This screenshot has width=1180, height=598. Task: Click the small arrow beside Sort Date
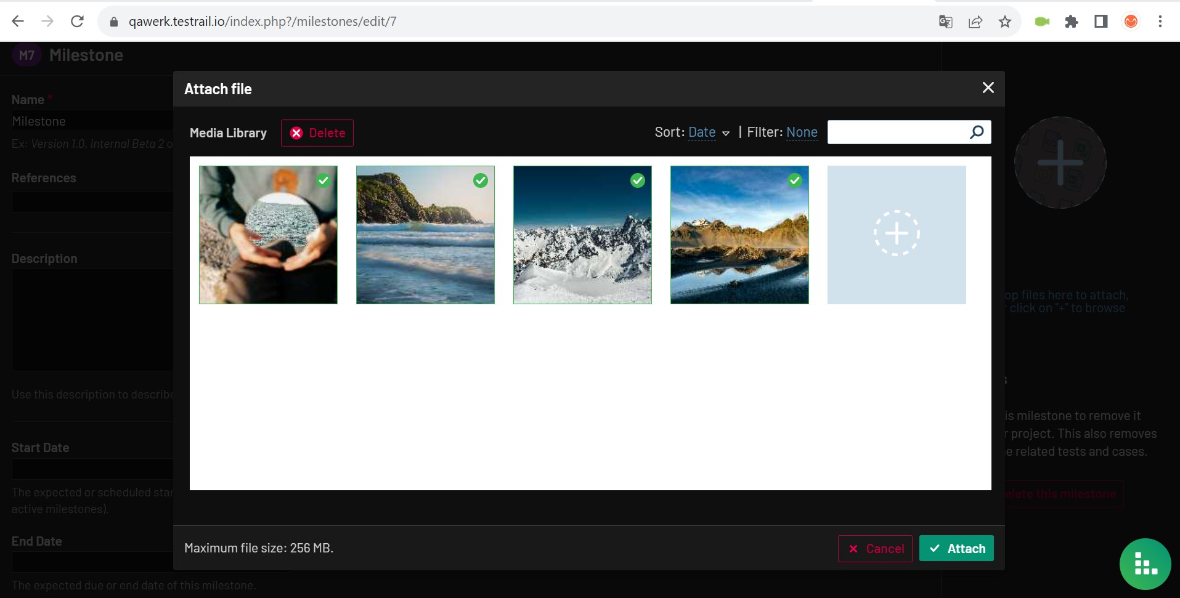pos(726,133)
